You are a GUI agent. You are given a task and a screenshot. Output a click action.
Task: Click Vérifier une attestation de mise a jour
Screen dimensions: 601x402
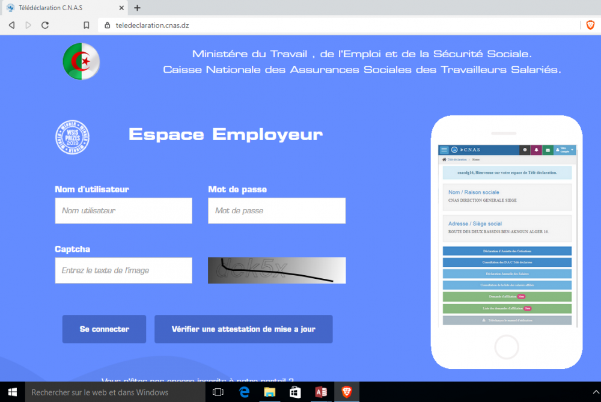(x=243, y=329)
